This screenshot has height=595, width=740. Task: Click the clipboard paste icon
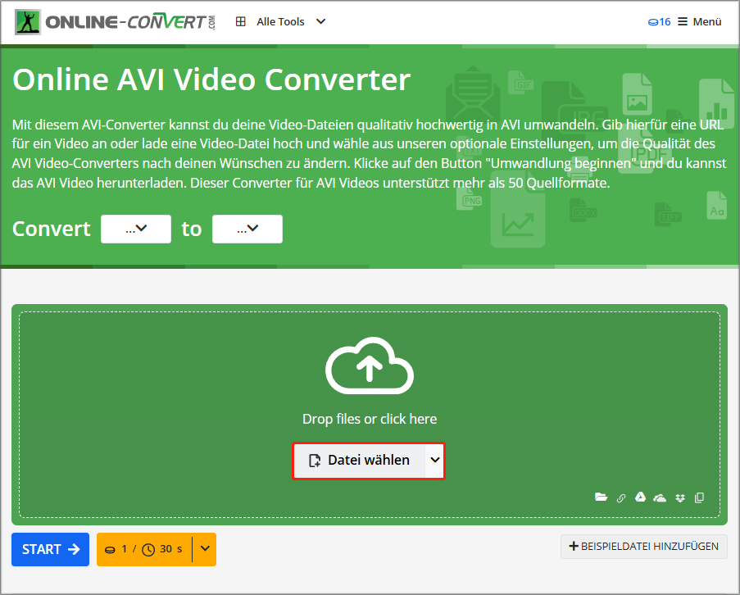click(699, 497)
